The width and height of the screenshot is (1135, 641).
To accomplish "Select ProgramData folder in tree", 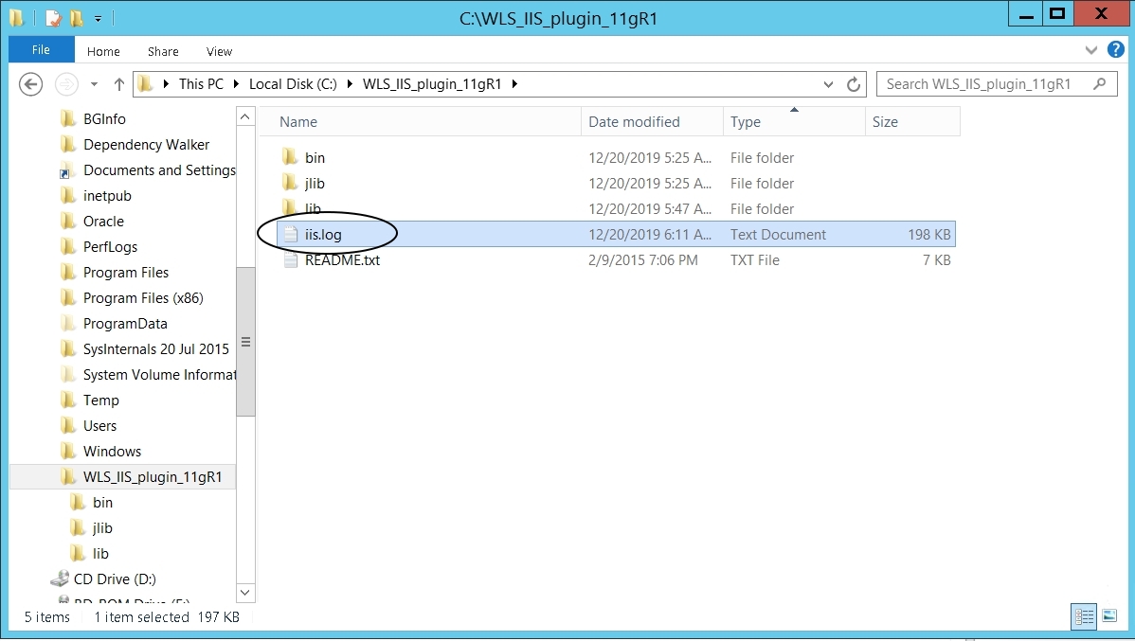I will [125, 324].
